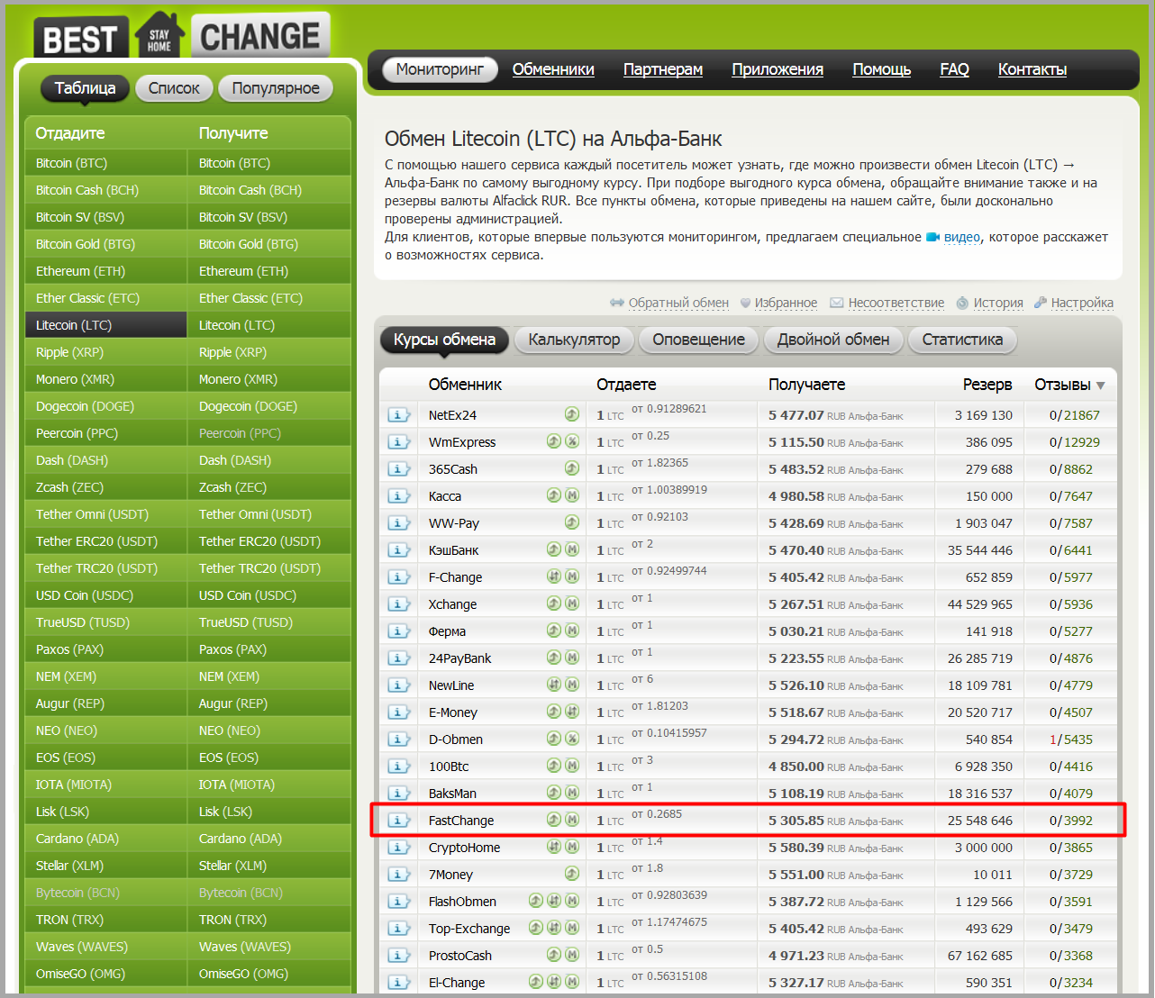The width and height of the screenshot is (1155, 998).
Task: Select the Курсы обмена tab
Action: [444, 340]
